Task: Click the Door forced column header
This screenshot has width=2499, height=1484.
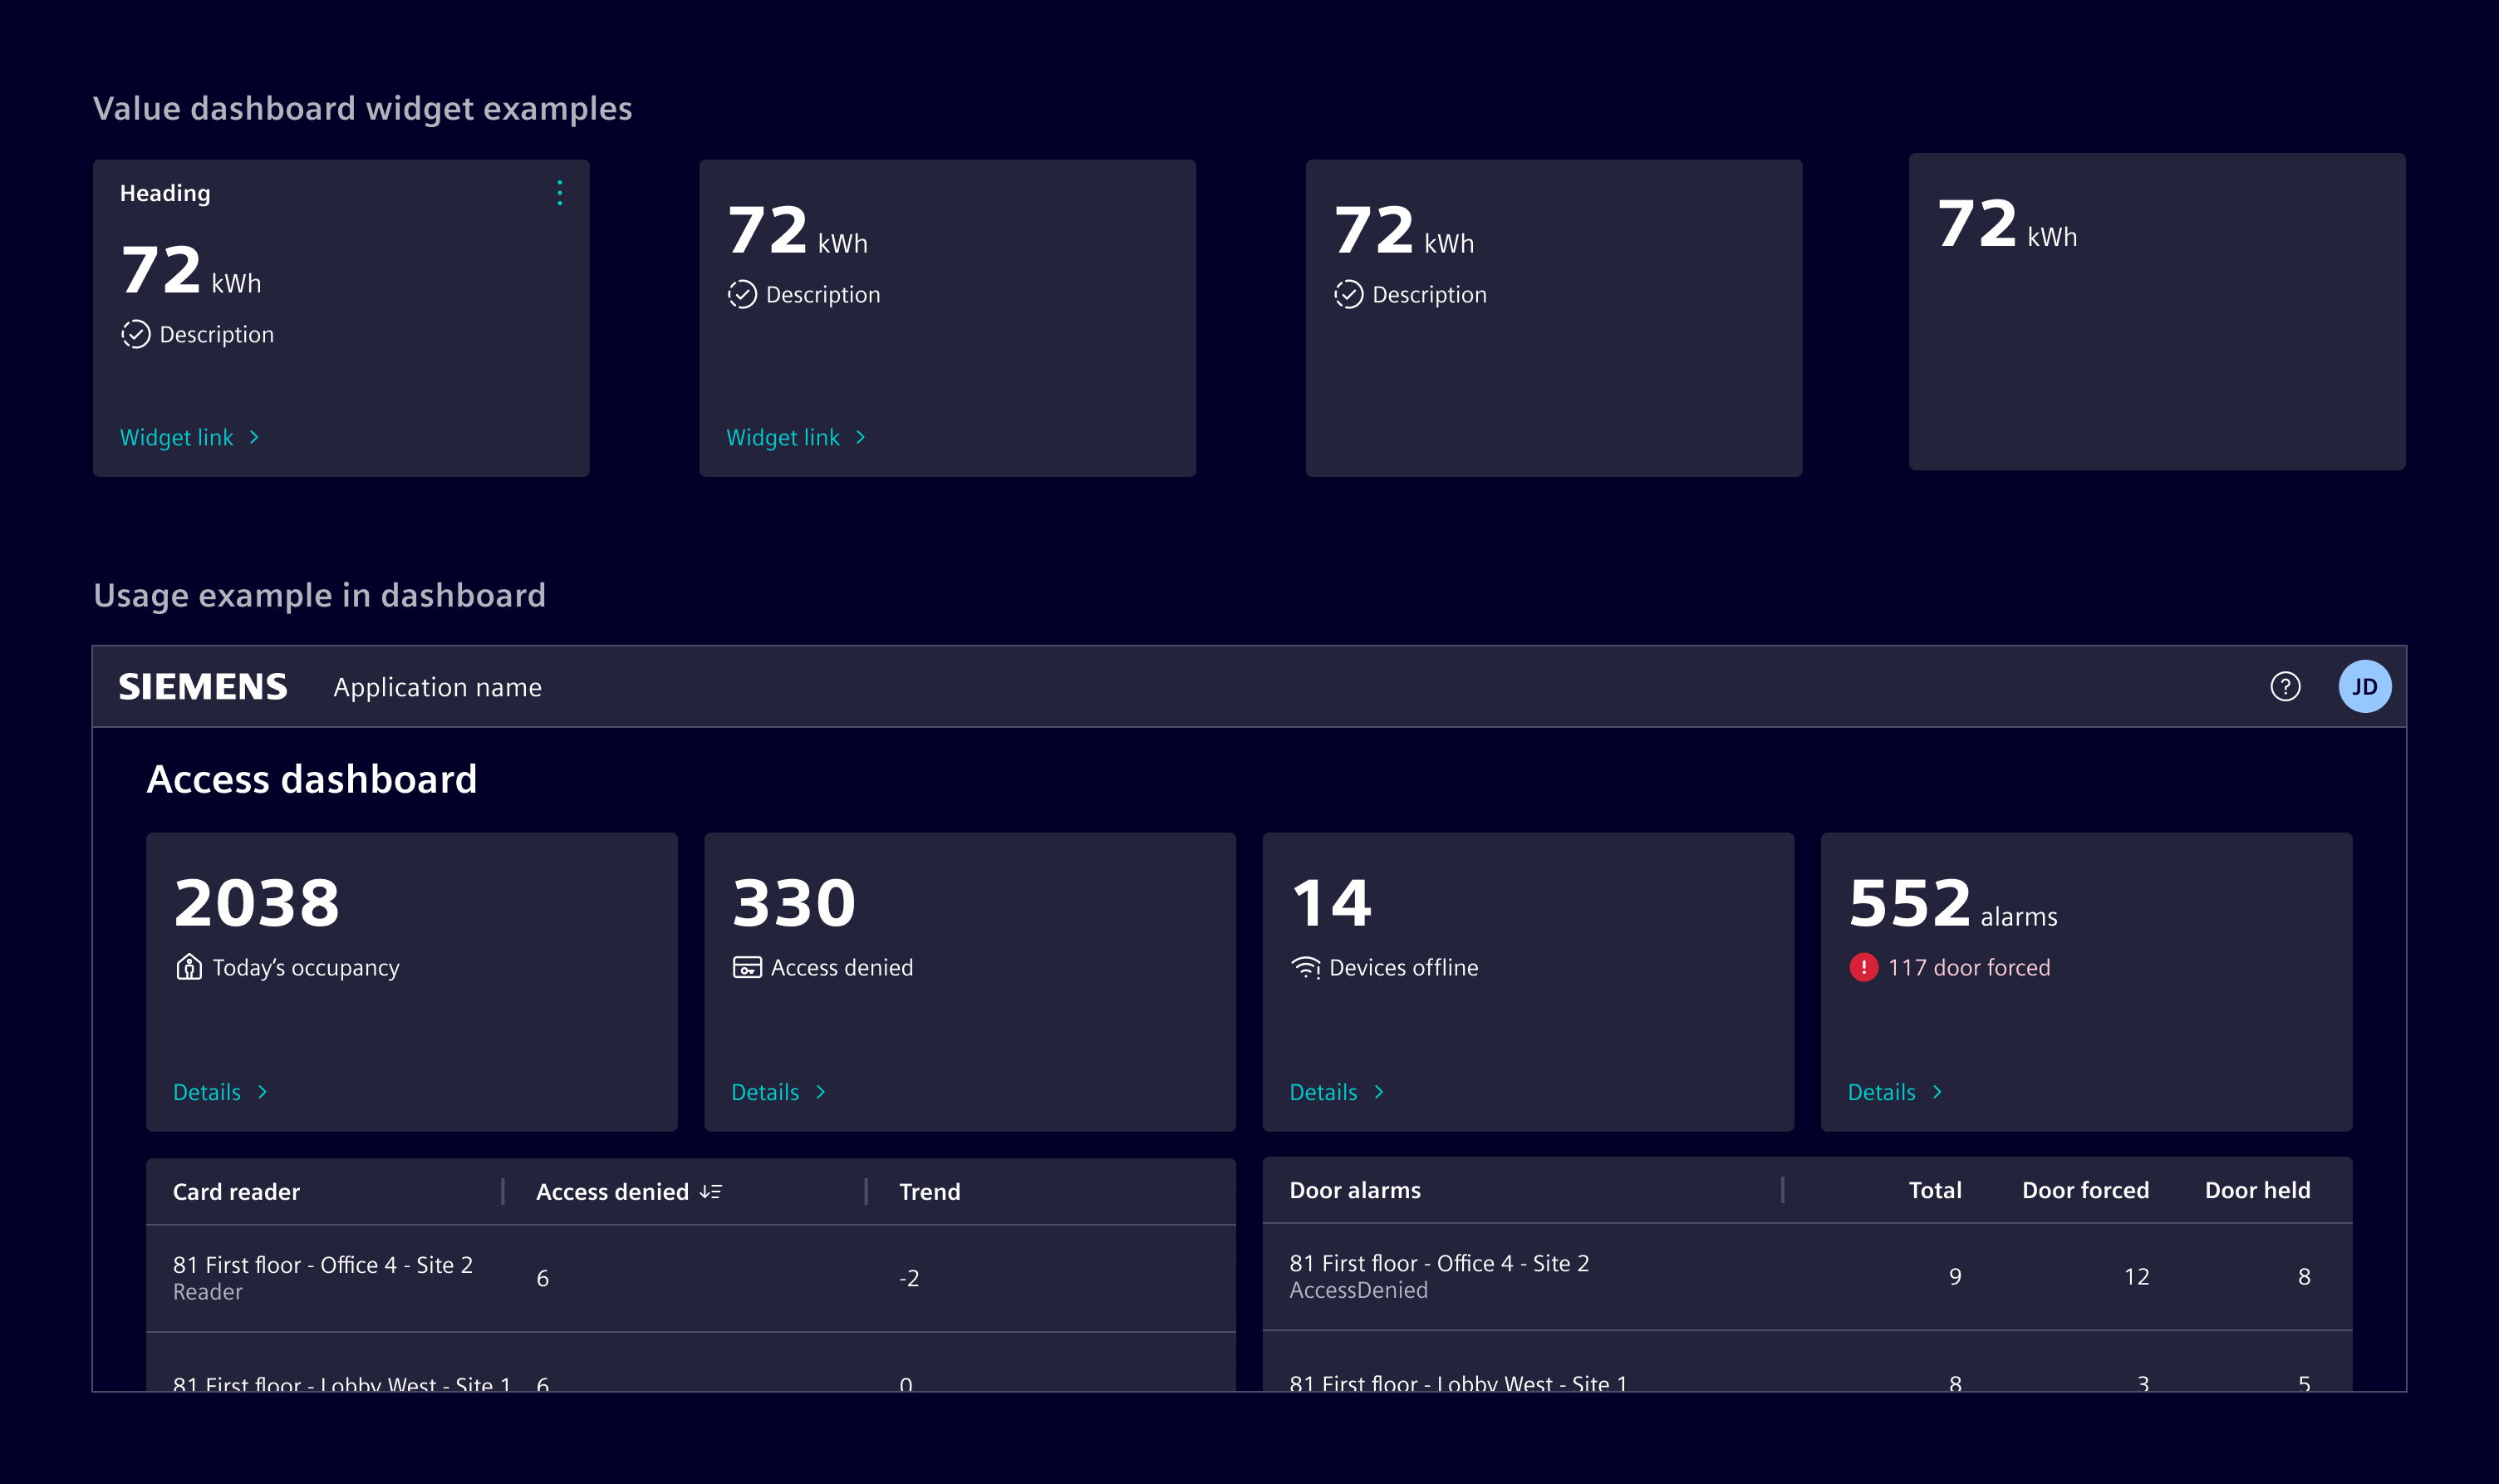Action: [2085, 1190]
